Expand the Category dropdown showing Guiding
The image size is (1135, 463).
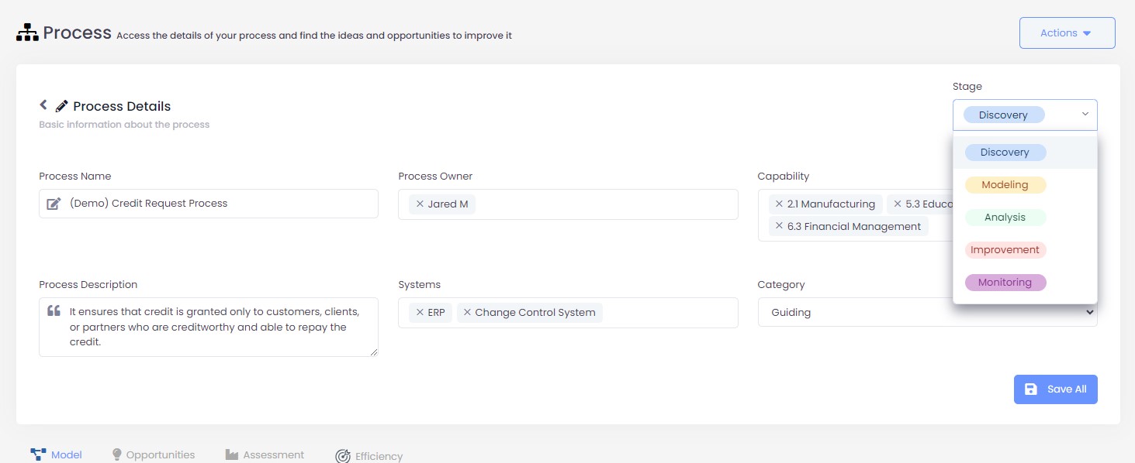1091,312
